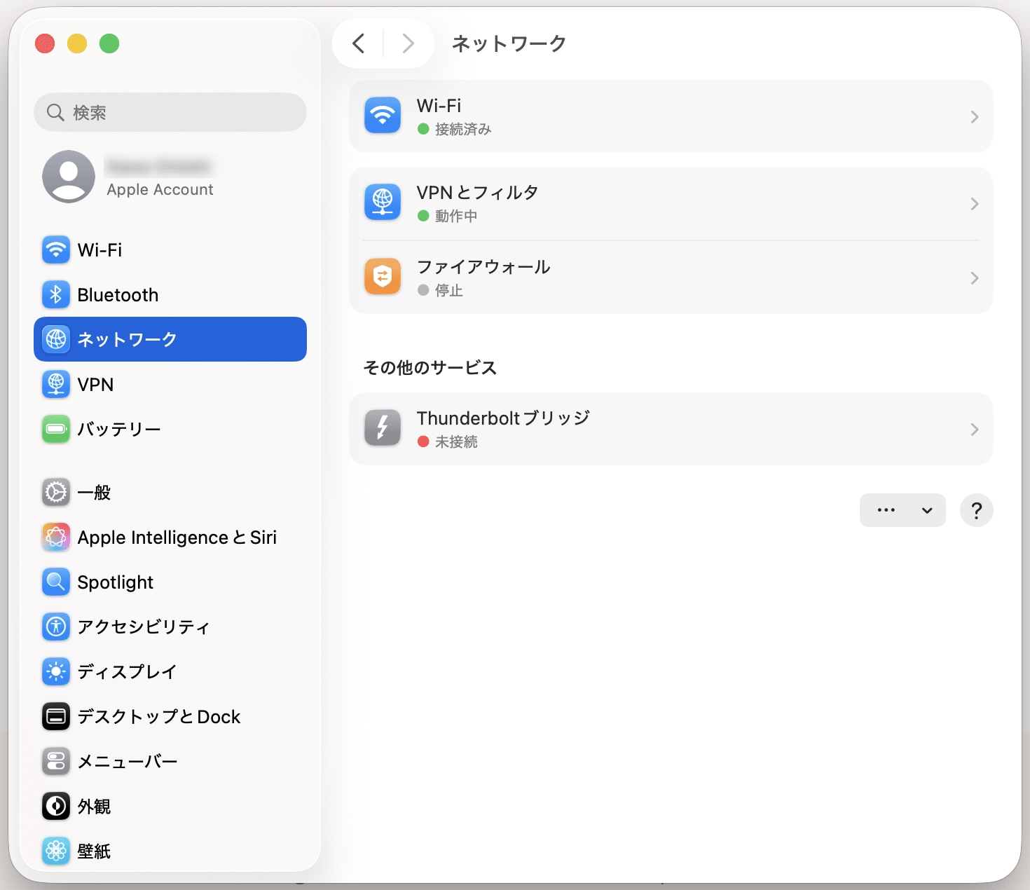Screen dimensions: 1030x890
Task: Click the green zoom window button
Action: point(109,43)
